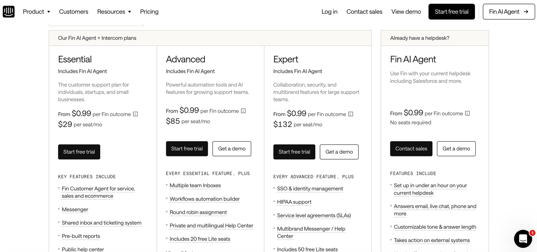Screen dimensions: 537x252
Task: Click the Messenger feature link
Action: click(75, 210)
